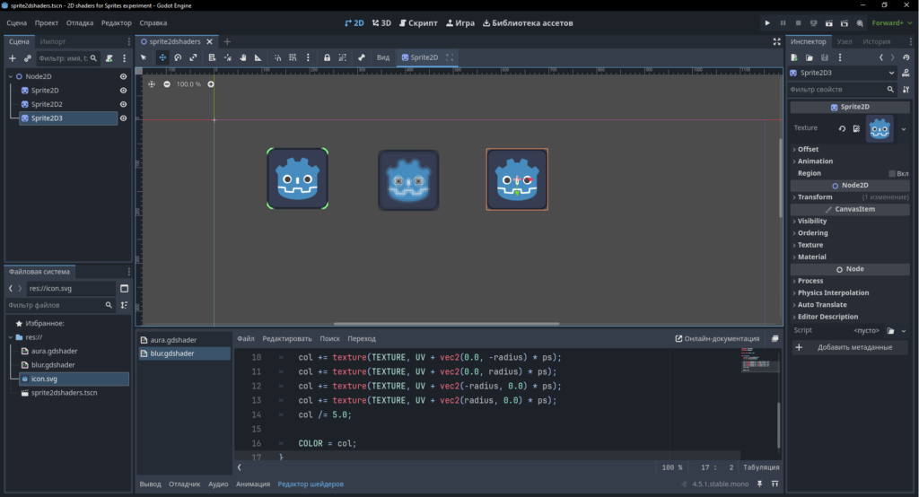Collapse the Node2D tree root

11,77
